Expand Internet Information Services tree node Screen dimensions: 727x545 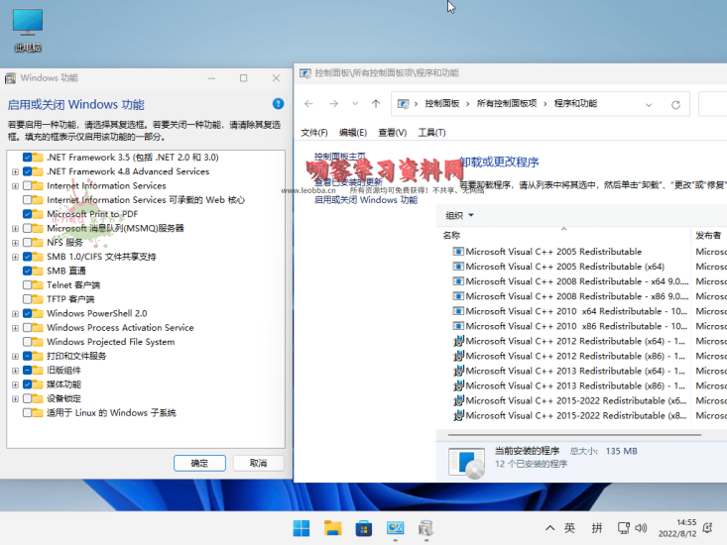click(15, 186)
